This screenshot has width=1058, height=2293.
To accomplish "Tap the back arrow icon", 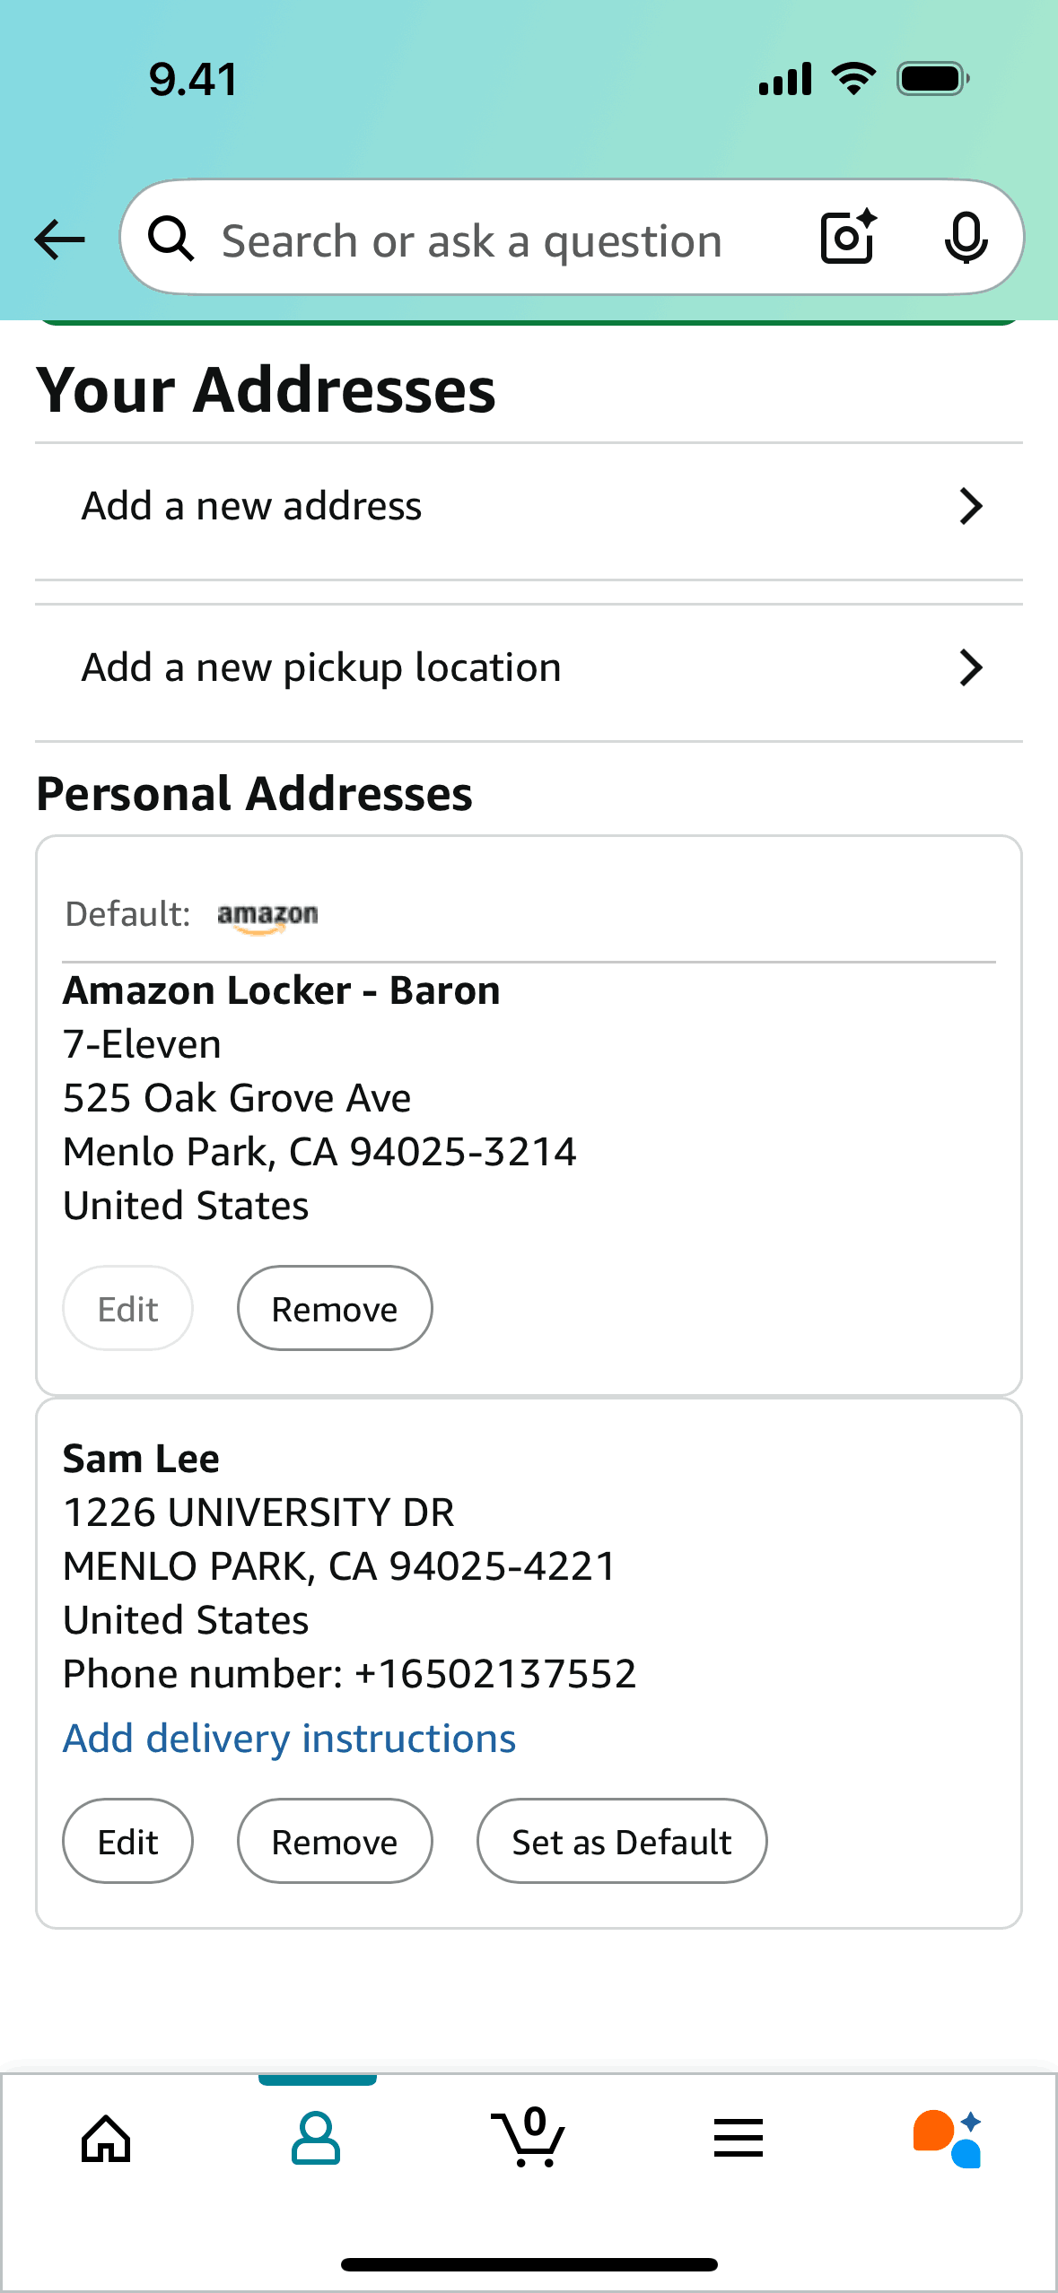I will point(59,240).
